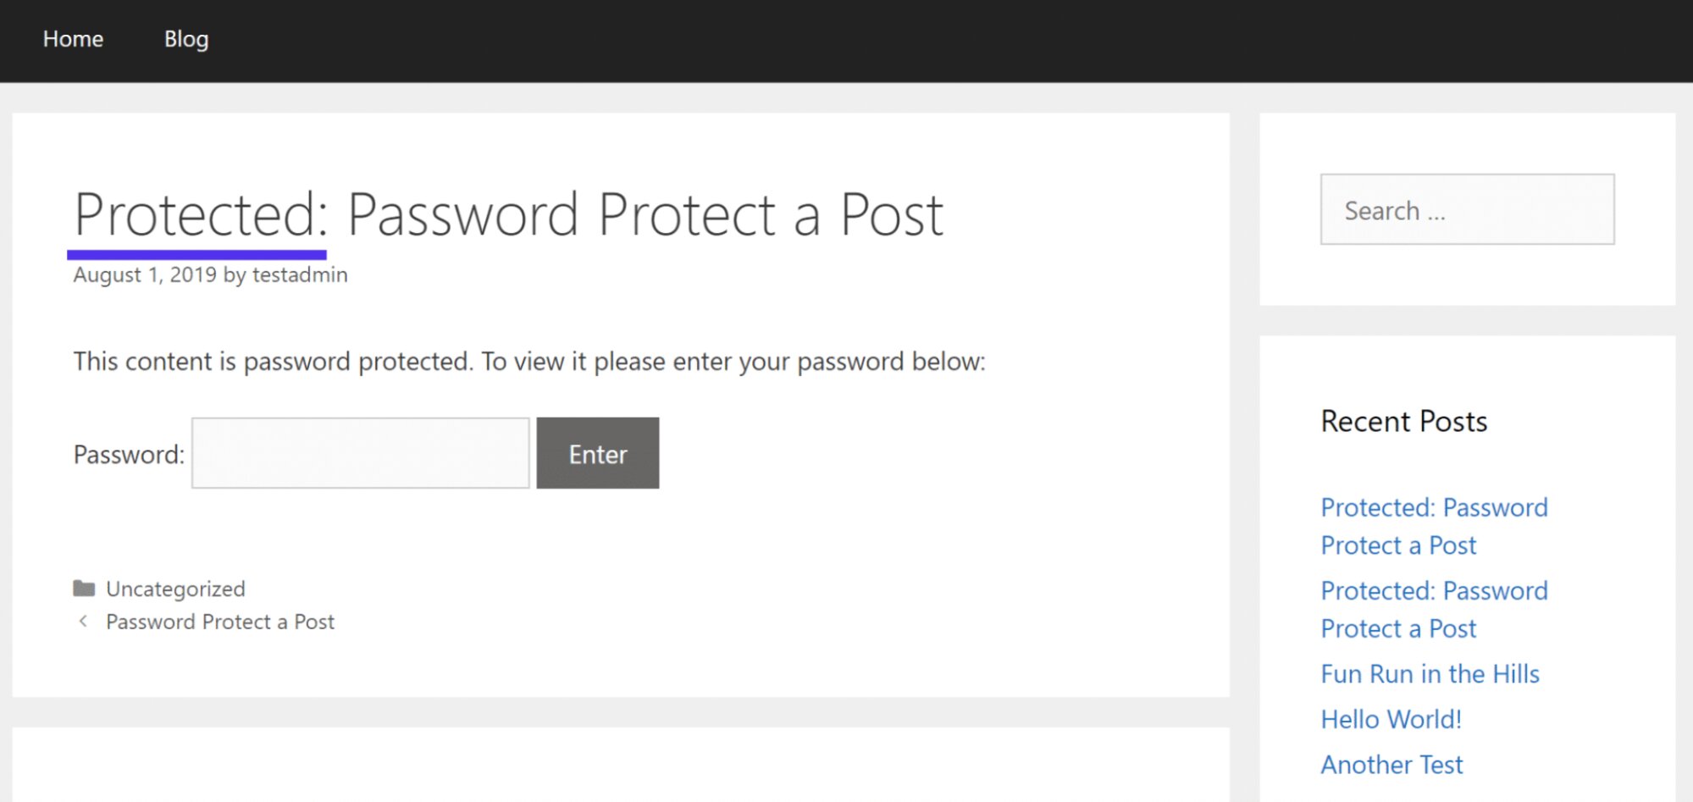
Task: Click the testadmin author link
Action: pos(300,274)
